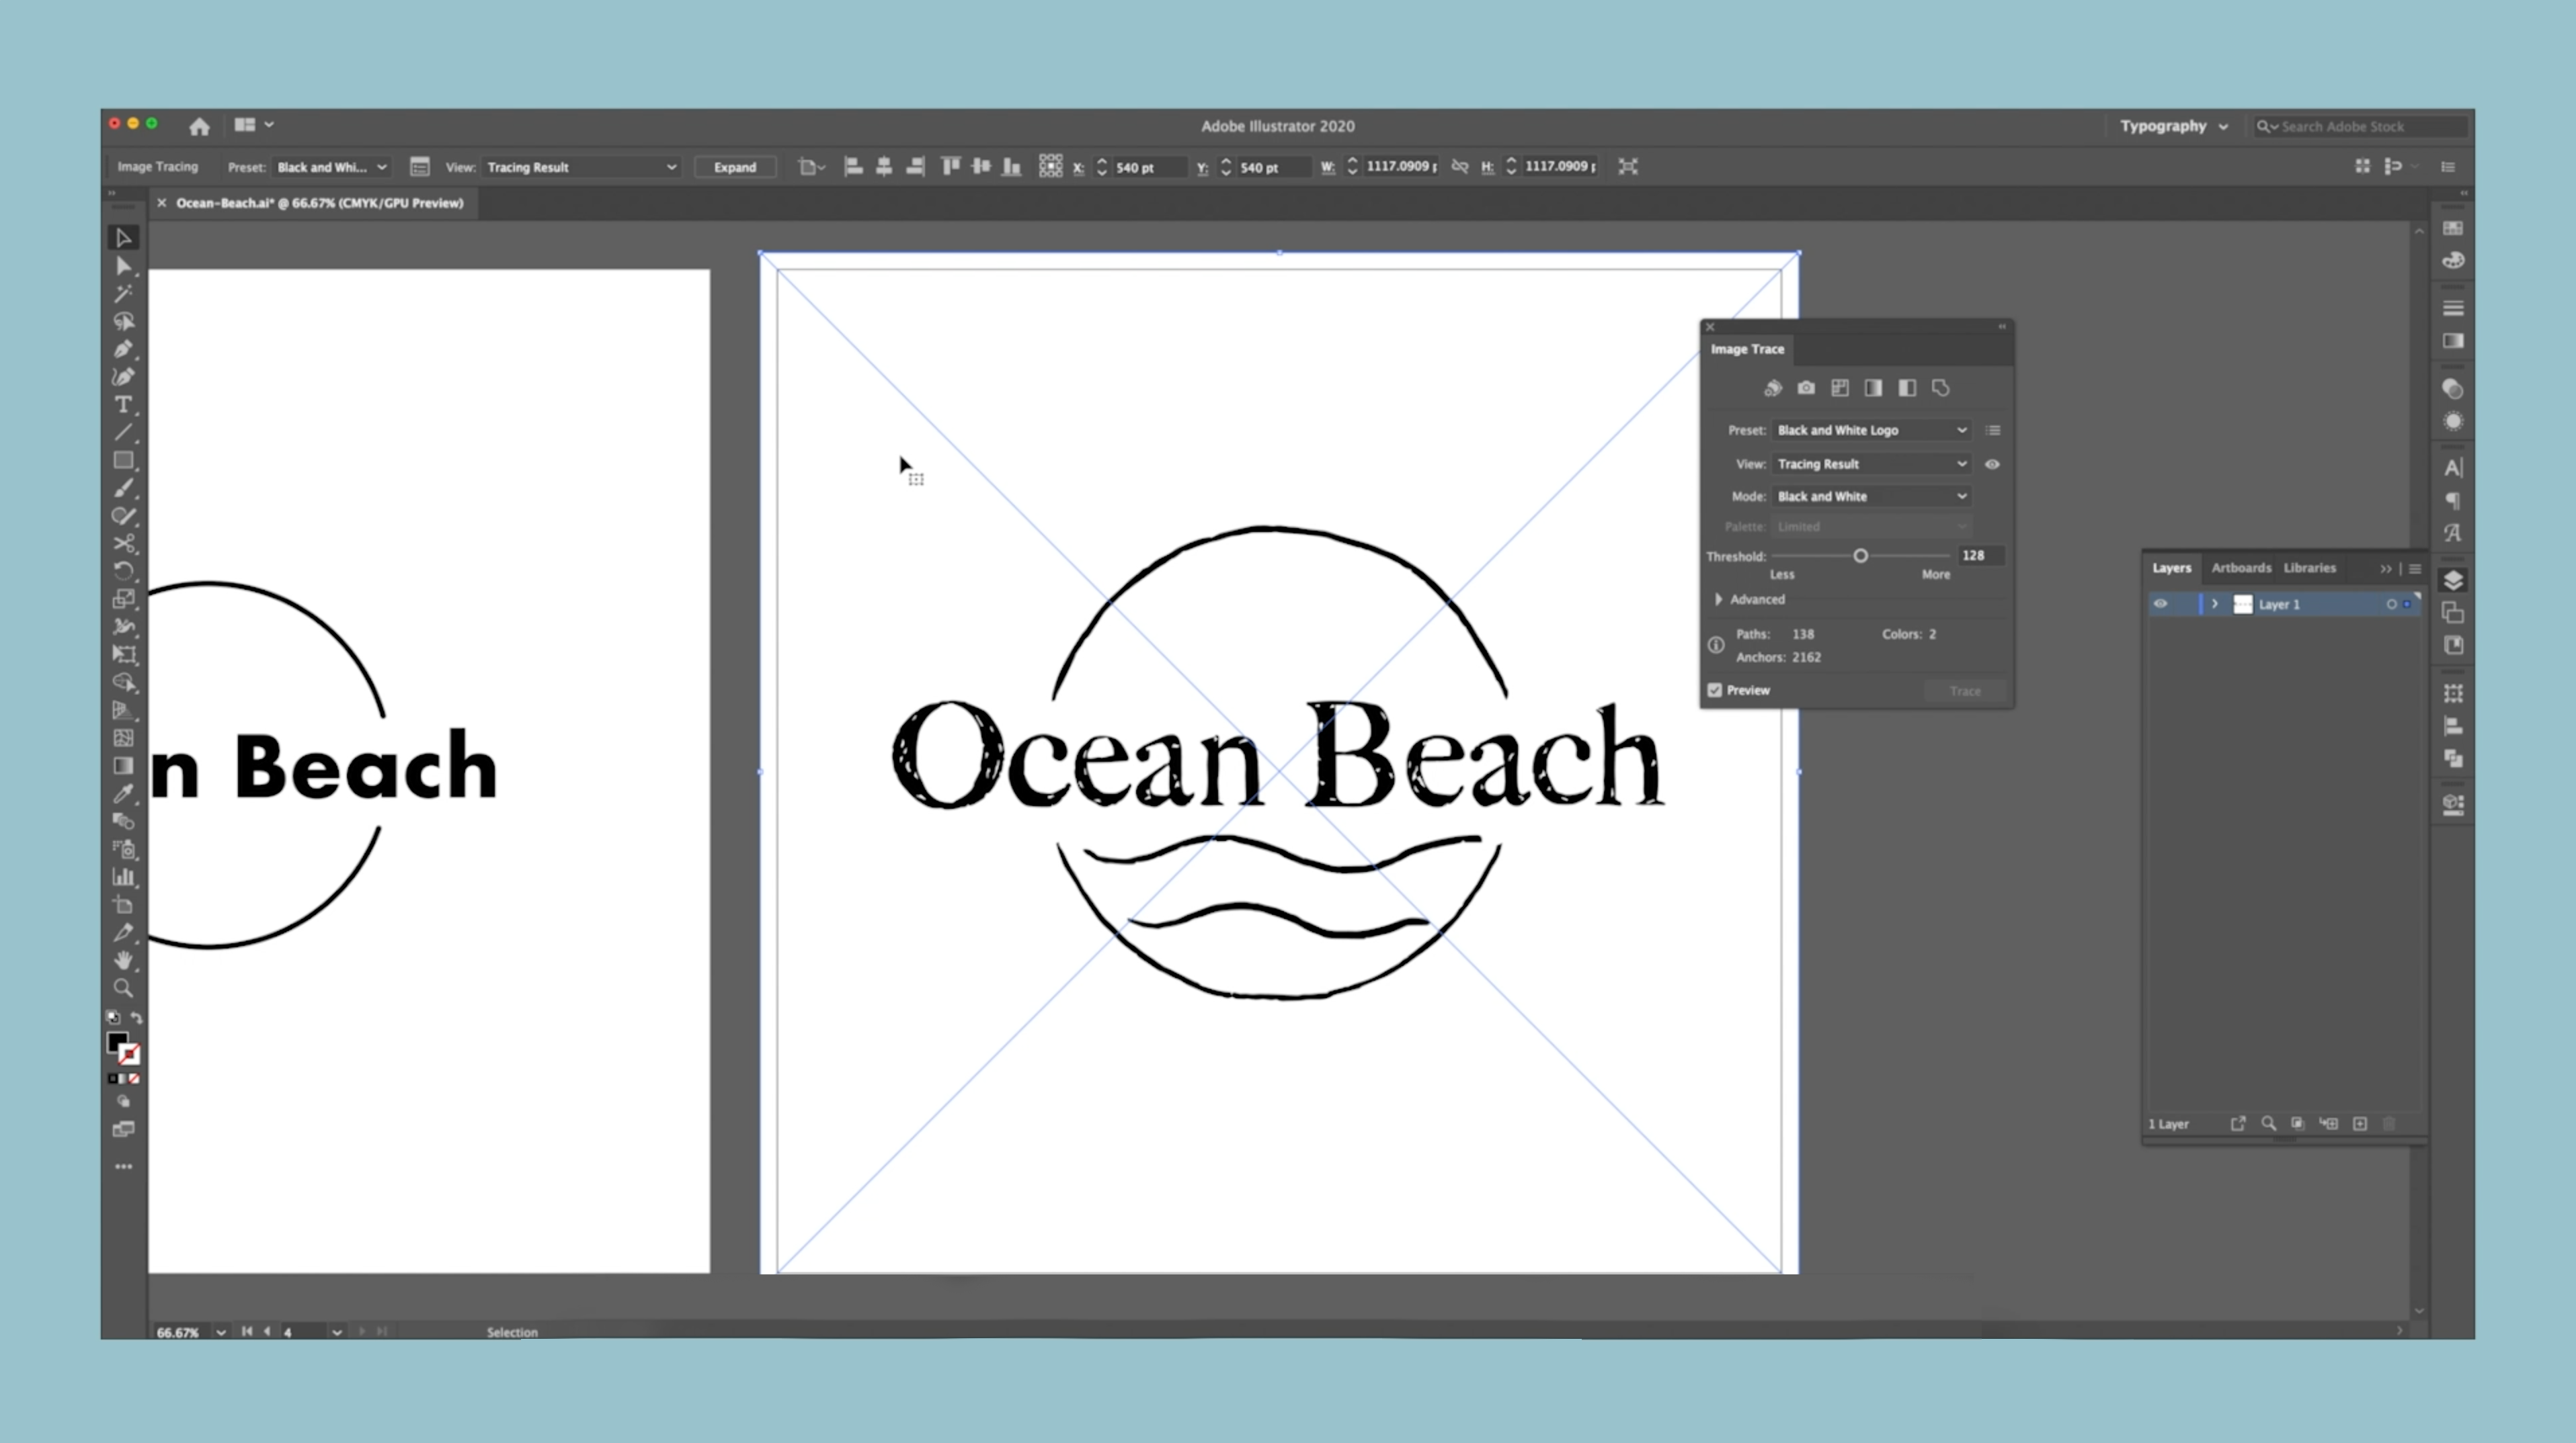Select the Hand tool
The height and width of the screenshot is (1443, 2576).
(x=123, y=961)
